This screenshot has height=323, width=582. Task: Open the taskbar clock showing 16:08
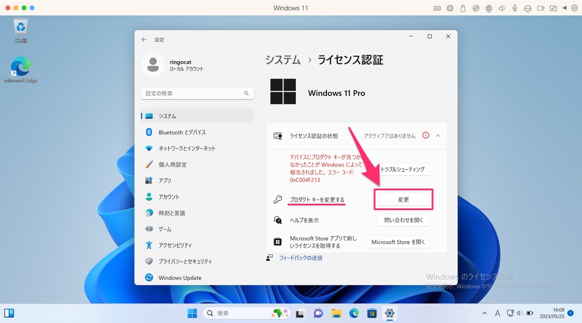tap(552, 313)
